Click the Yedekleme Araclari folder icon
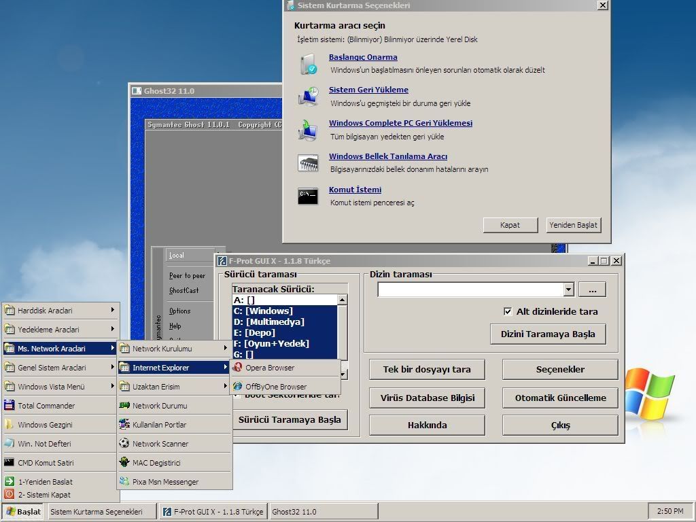The image size is (696, 522). pos(10,330)
